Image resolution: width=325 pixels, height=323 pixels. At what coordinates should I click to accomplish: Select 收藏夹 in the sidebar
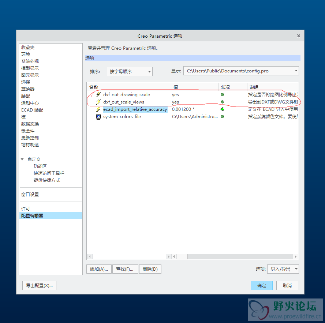(28, 48)
